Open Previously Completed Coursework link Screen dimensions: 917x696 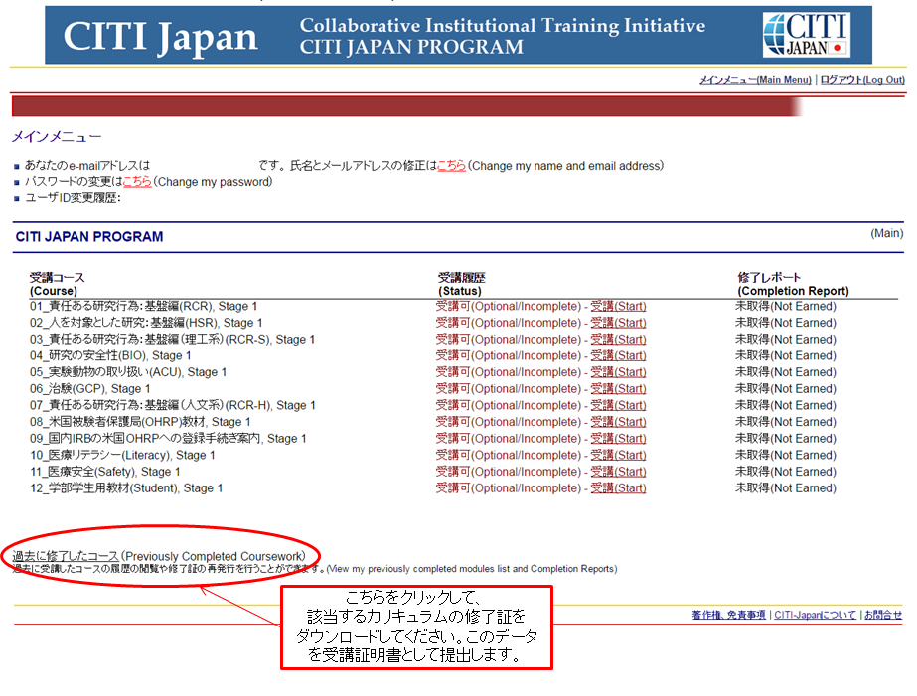pos(66,556)
